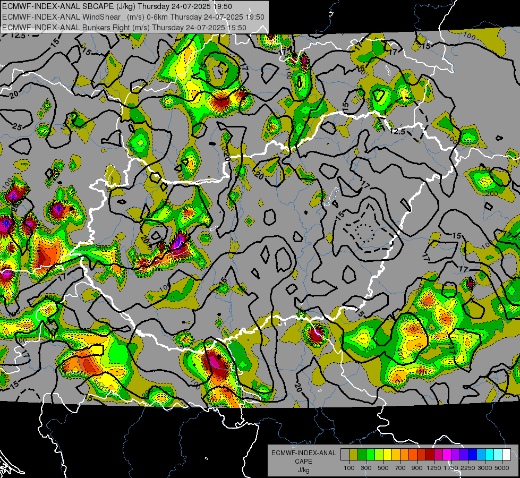Click the Bunkers Right title line
This screenshot has height=478, width=520.
pos(124,28)
